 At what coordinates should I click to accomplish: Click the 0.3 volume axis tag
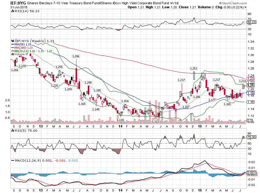[x=250, y=121]
